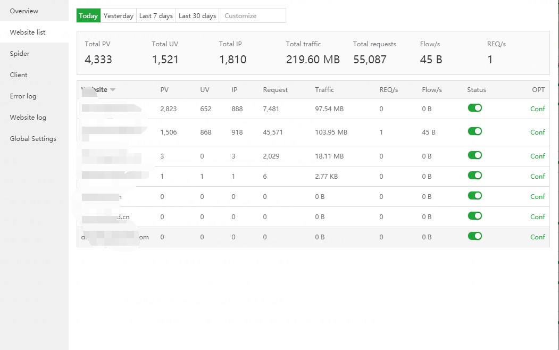The height and width of the screenshot is (350, 559).
Task: Toggle status switch for the row ending om
Action: [x=475, y=236]
